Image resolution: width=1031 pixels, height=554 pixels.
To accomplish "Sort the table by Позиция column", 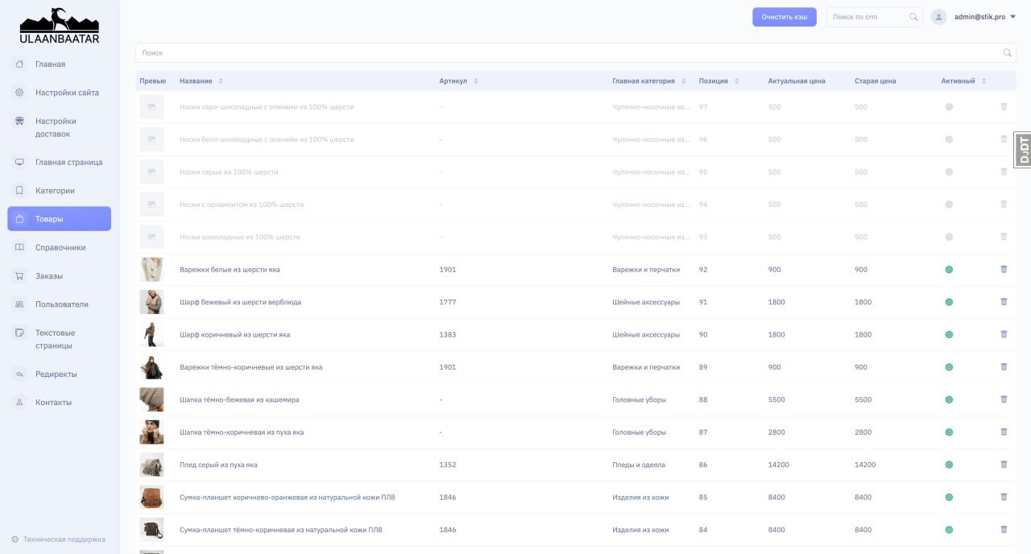I will pyautogui.click(x=737, y=81).
